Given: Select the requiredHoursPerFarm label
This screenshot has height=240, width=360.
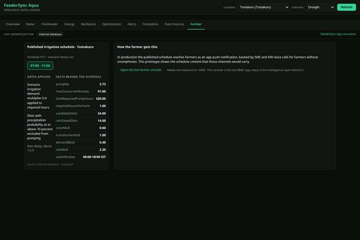Looking at the screenshot, I should [x=73, y=106].
